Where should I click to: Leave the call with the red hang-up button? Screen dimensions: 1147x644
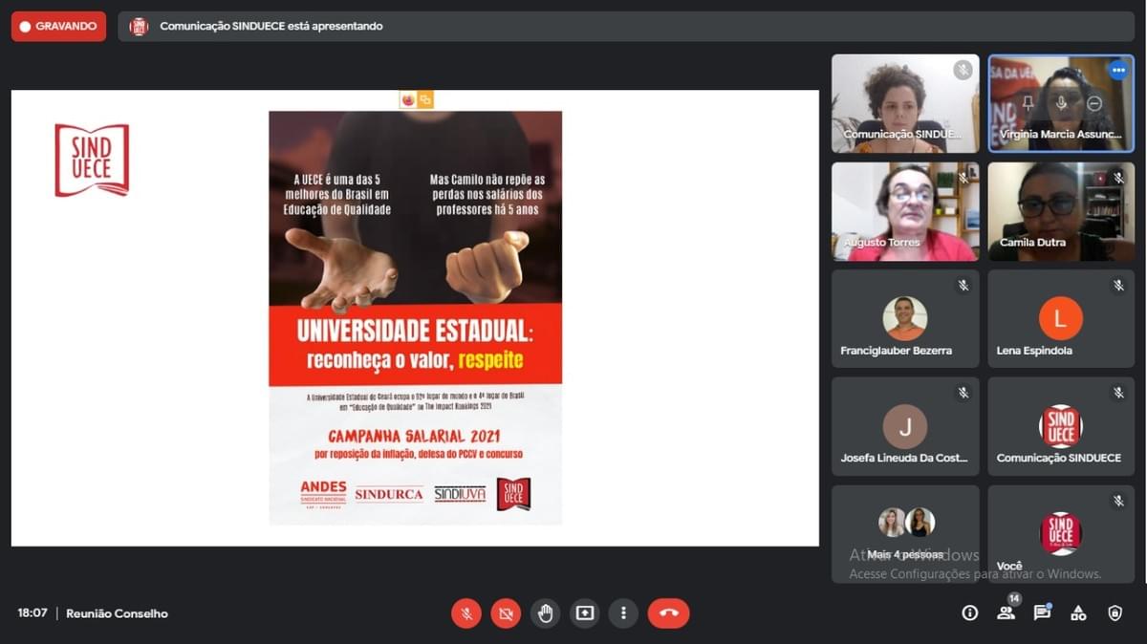668,613
